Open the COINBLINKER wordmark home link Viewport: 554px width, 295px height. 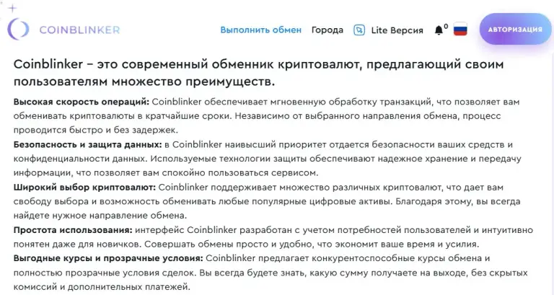79,30
